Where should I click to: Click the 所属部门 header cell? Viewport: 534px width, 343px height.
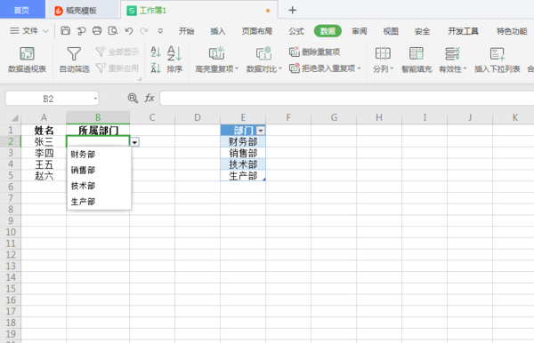click(x=98, y=131)
